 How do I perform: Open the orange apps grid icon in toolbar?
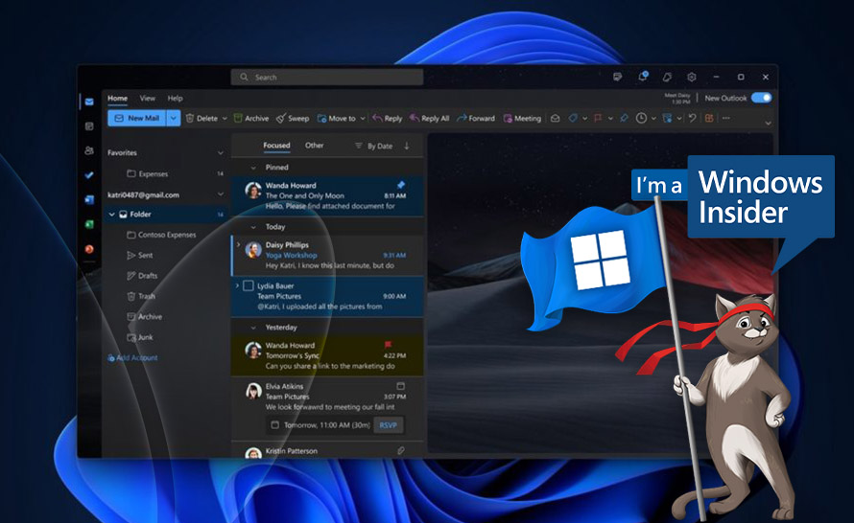(x=709, y=118)
